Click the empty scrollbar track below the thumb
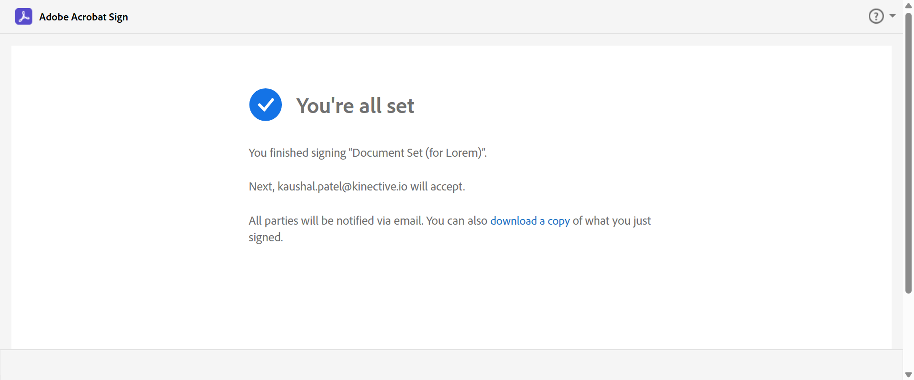Image resolution: width=914 pixels, height=380 pixels. click(908, 332)
